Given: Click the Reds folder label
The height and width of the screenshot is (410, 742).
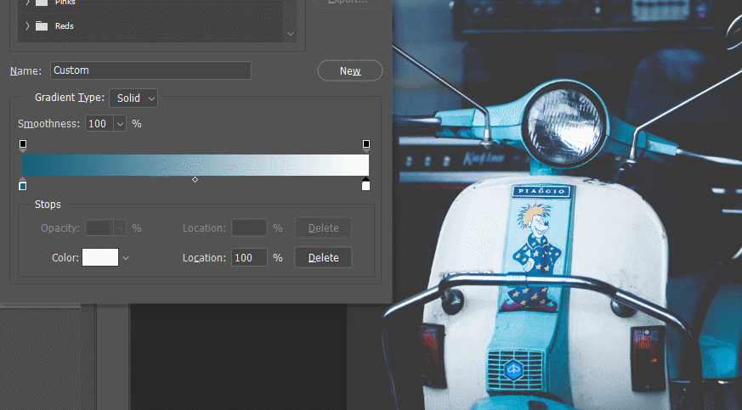Looking at the screenshot, I should coord(65,26).
